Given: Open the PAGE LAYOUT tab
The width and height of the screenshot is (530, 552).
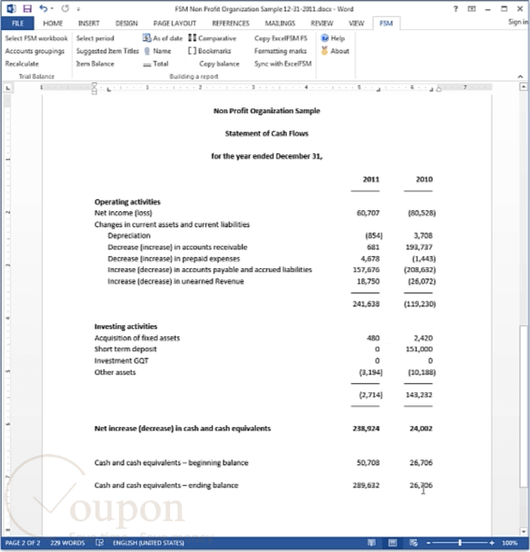Looking at the screenshot, I should 175,23.
